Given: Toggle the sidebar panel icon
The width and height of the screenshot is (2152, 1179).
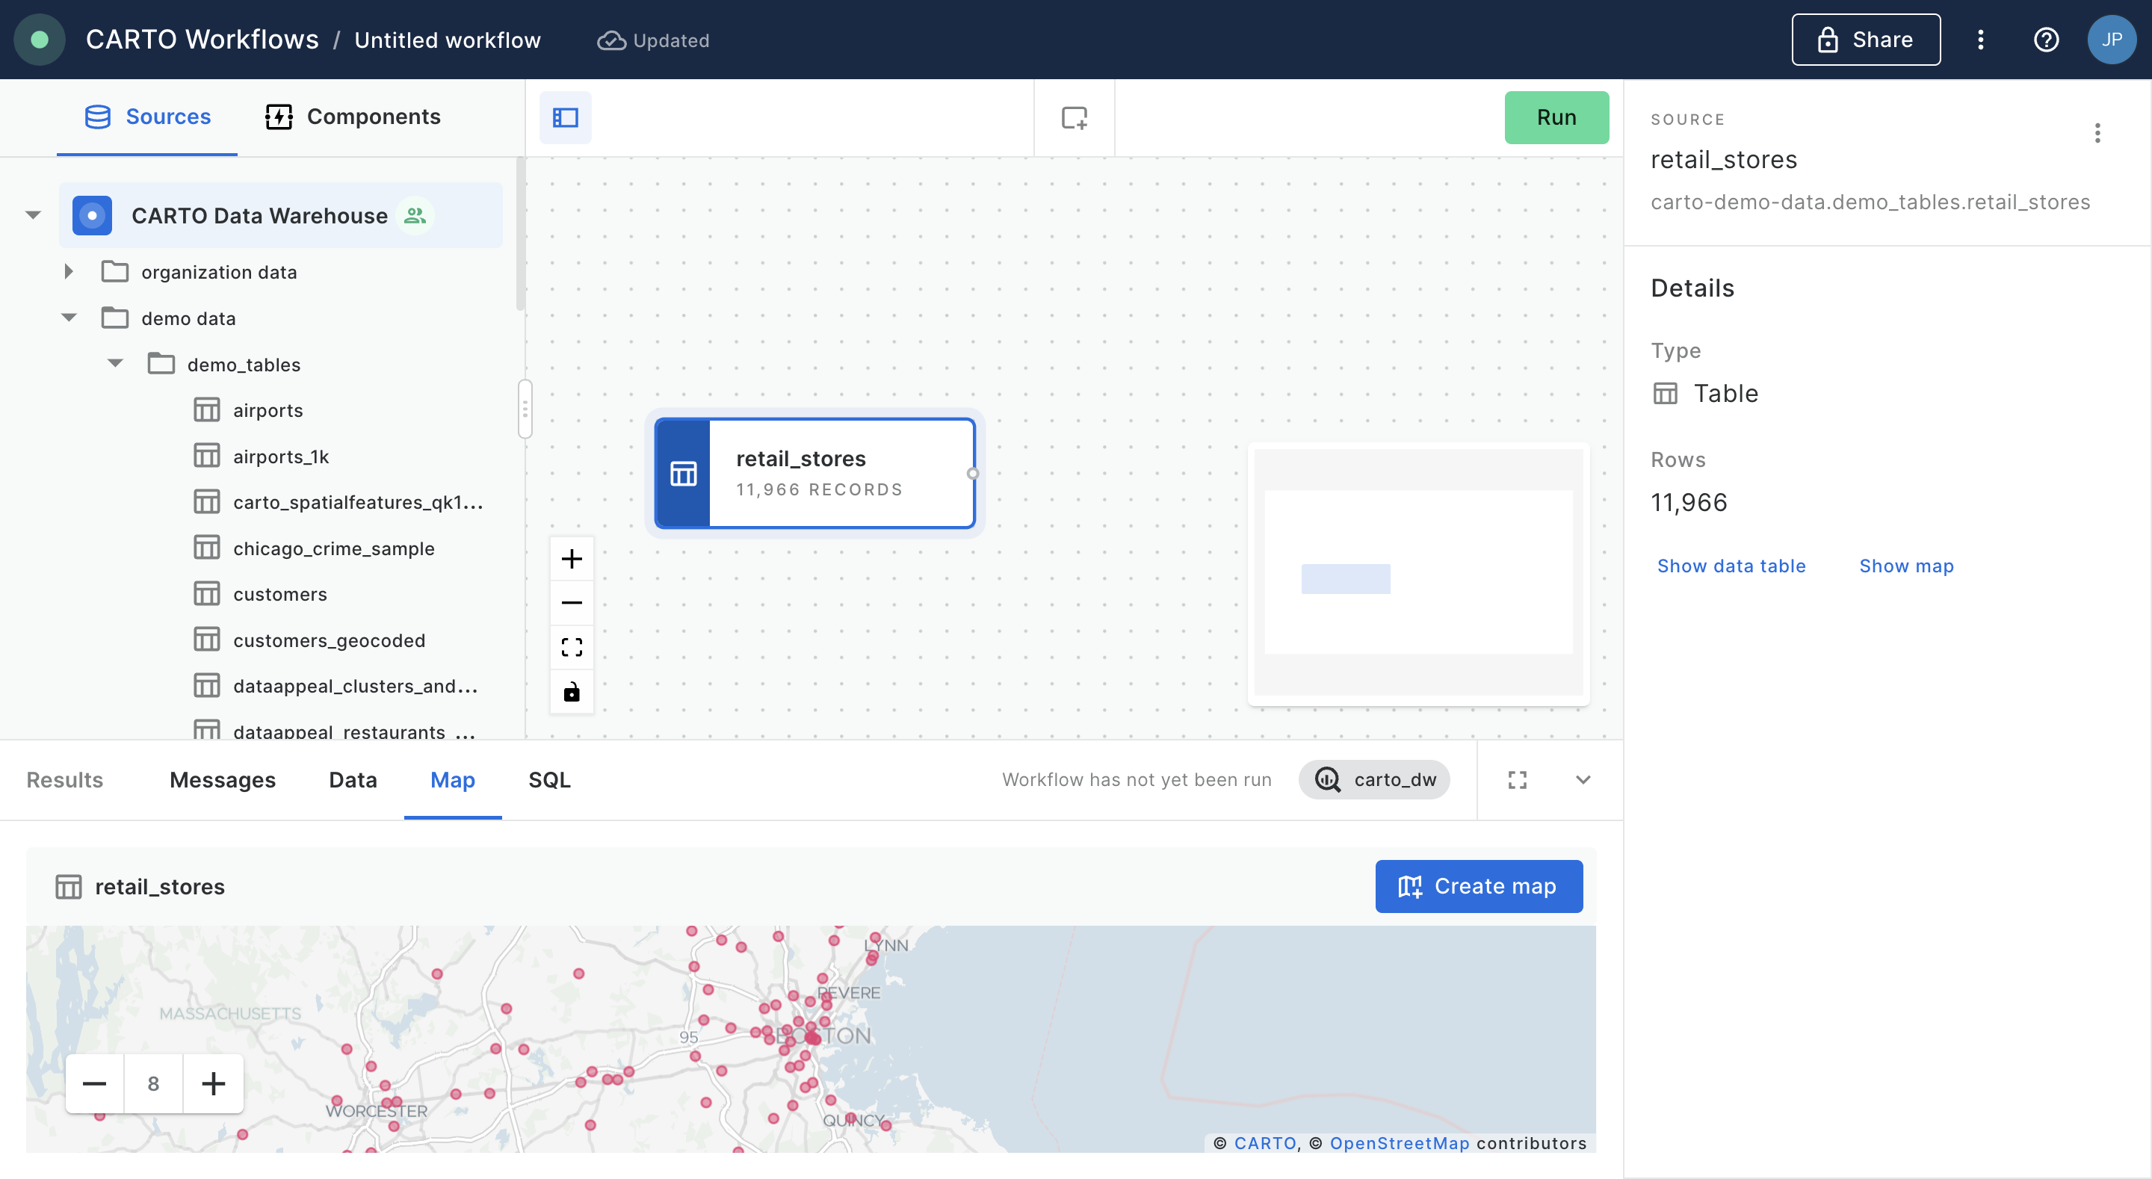Looking at the screenshot, I should 565,117.
